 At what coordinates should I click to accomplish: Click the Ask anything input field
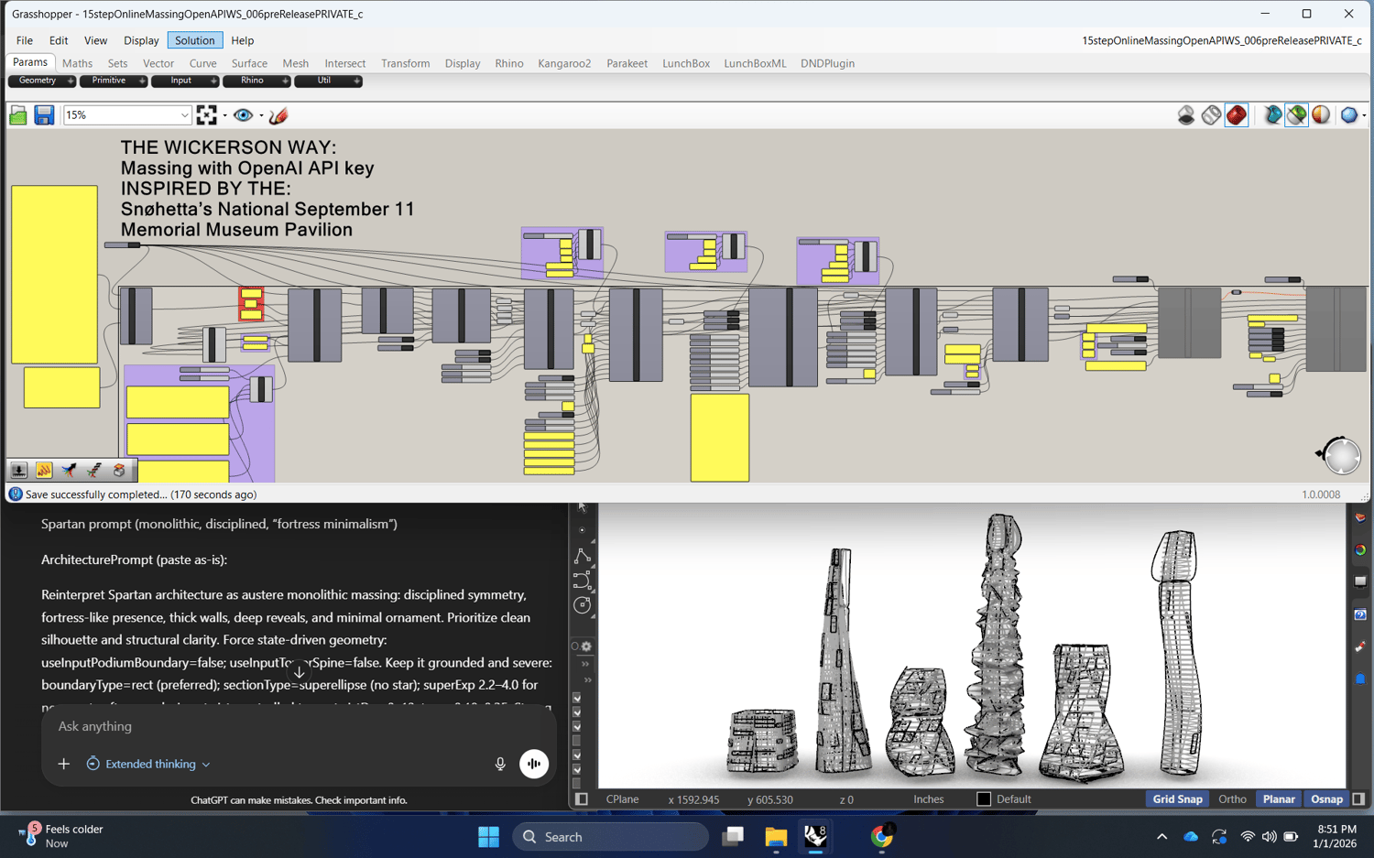pos(299,726)
